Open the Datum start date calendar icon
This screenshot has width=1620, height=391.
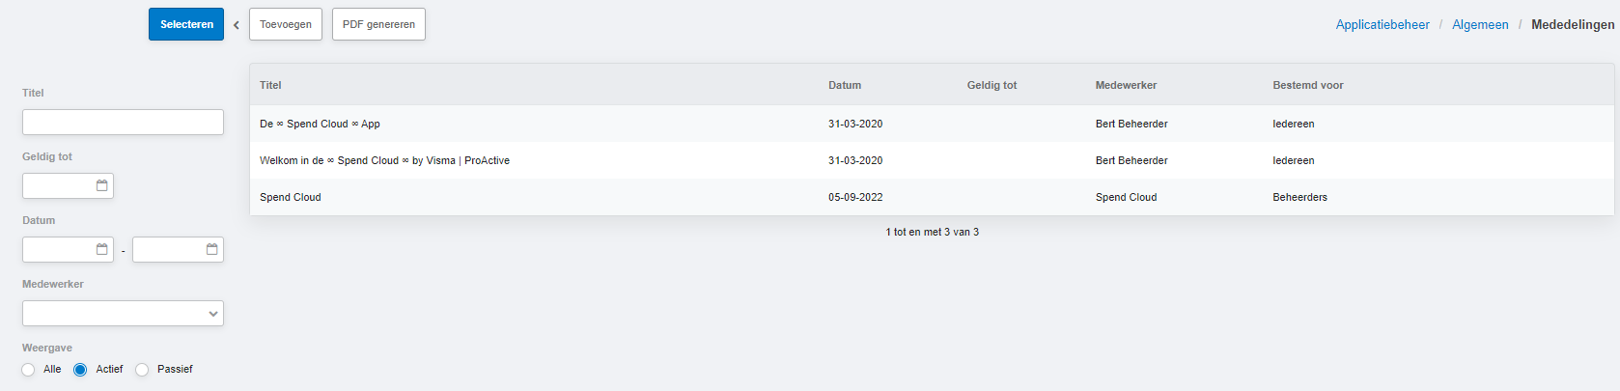(102, 249)
